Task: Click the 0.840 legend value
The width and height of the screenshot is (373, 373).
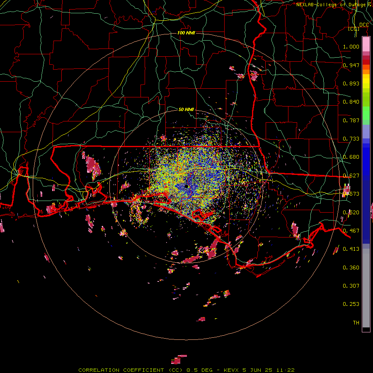Action: pos(351,102)
